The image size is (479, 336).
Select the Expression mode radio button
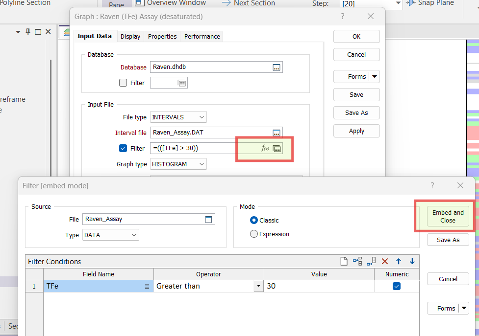pos(254,234)
